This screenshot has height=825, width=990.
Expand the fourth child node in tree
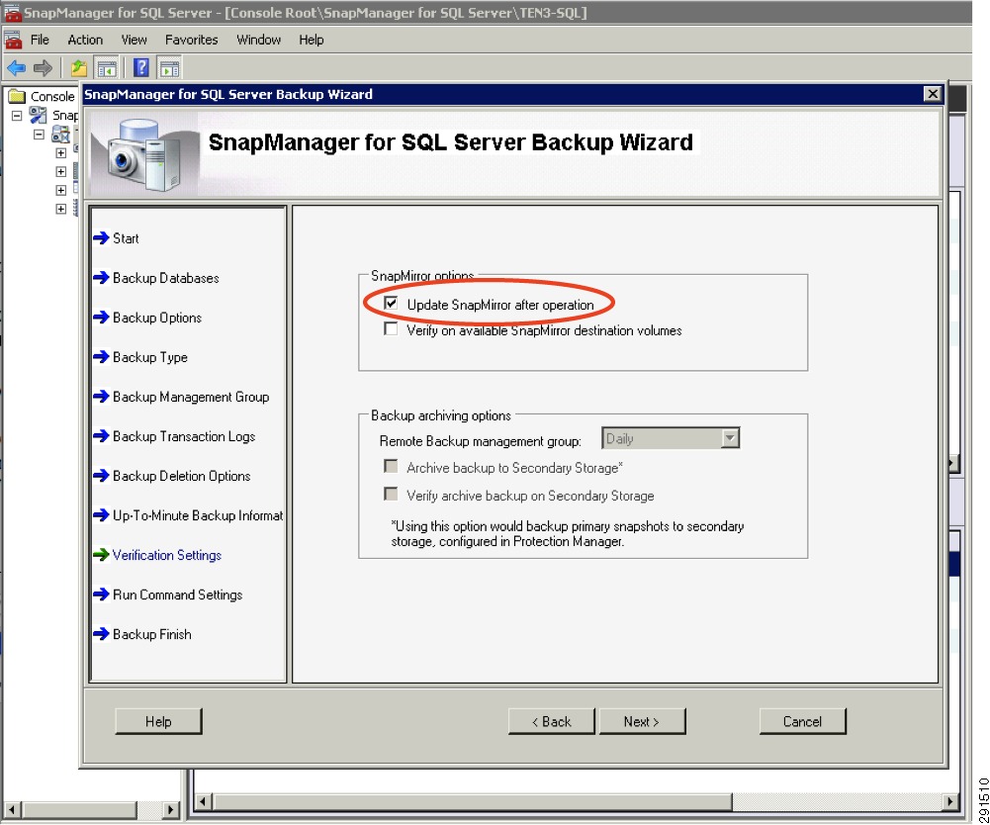click(60, 209)
